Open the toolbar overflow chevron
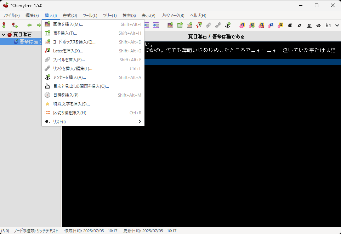This screenshot has width=341, height=234. [337, 25]
